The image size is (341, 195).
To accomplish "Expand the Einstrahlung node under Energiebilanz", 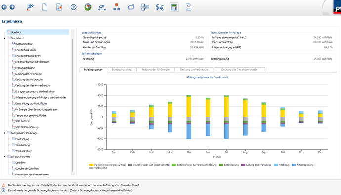I will [9, 139].
